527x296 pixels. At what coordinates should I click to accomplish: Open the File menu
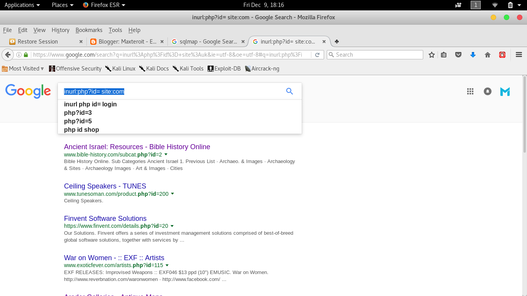7,30
